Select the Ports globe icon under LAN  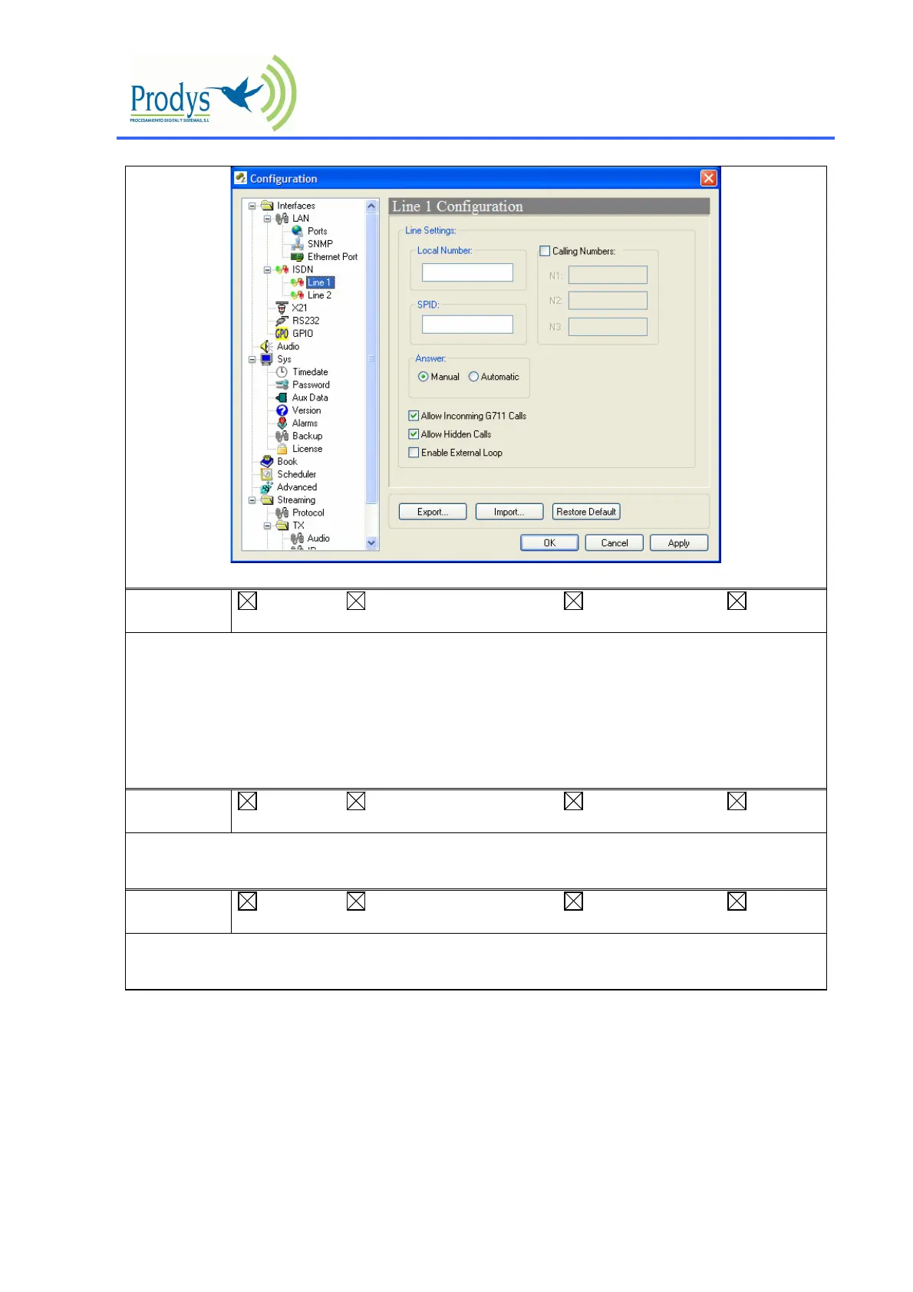(x=297, y=231)
